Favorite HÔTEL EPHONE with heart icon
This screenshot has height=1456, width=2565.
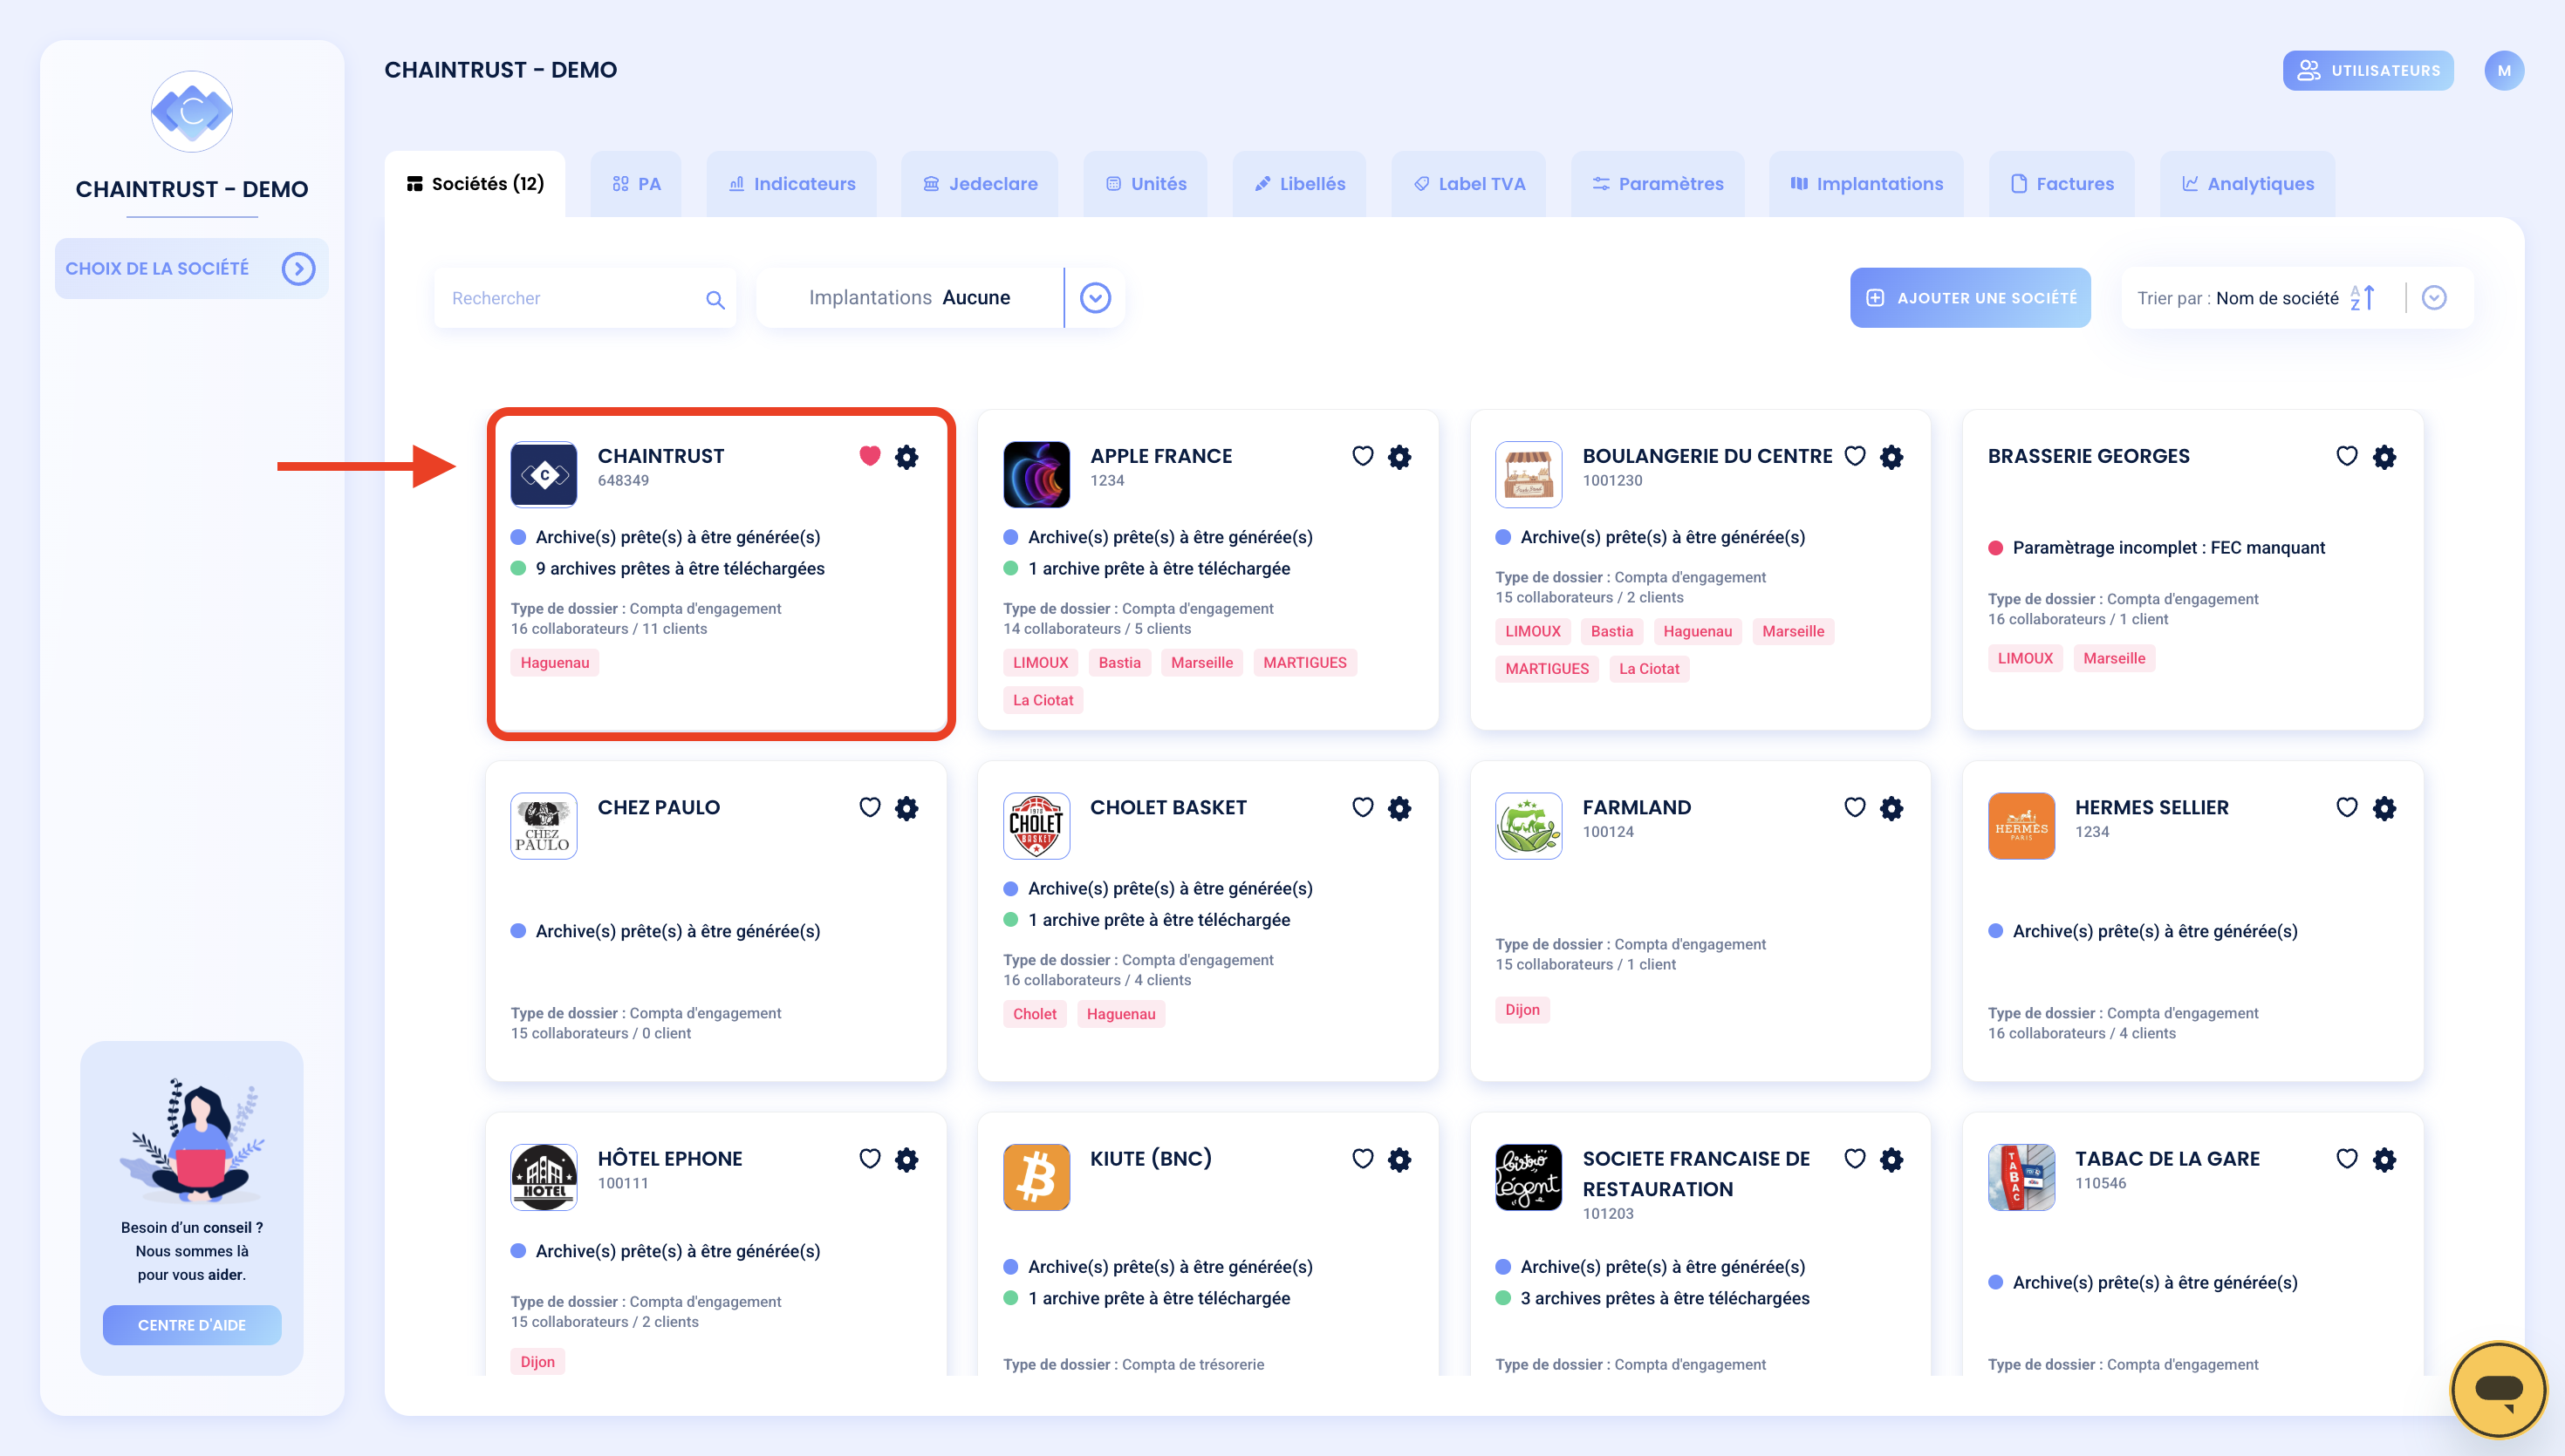869,1158
